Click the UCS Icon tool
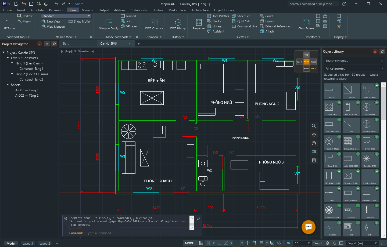Screen dimensions: 387x247 (x=9, y=24)
